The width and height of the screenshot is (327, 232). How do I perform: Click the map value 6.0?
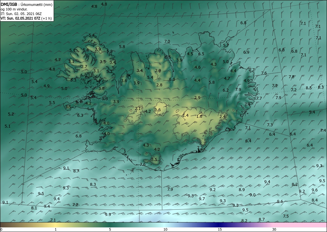point(172,80)
